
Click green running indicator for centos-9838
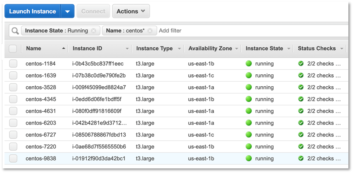pos(249,158)
